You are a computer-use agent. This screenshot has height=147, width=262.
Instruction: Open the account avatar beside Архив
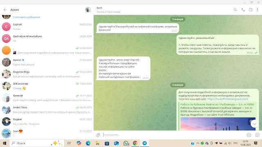coord(88,10)
